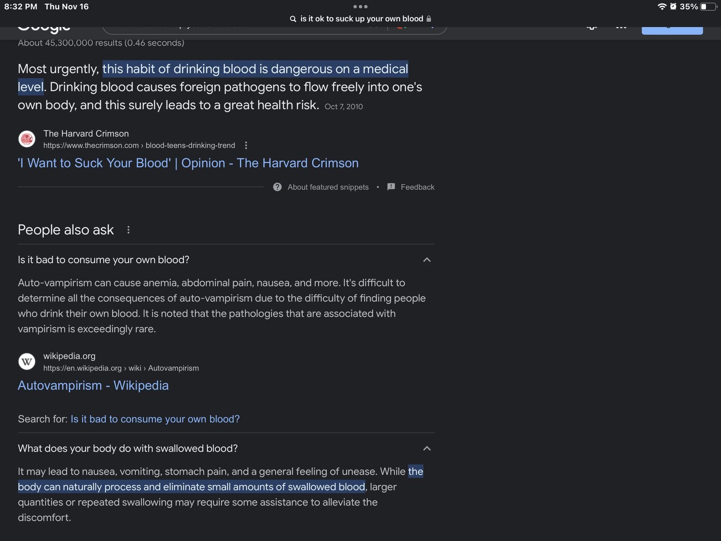721x541 pixels.
Task: Open the Harvard Crimson result options menu
Action: click(246, 145)
